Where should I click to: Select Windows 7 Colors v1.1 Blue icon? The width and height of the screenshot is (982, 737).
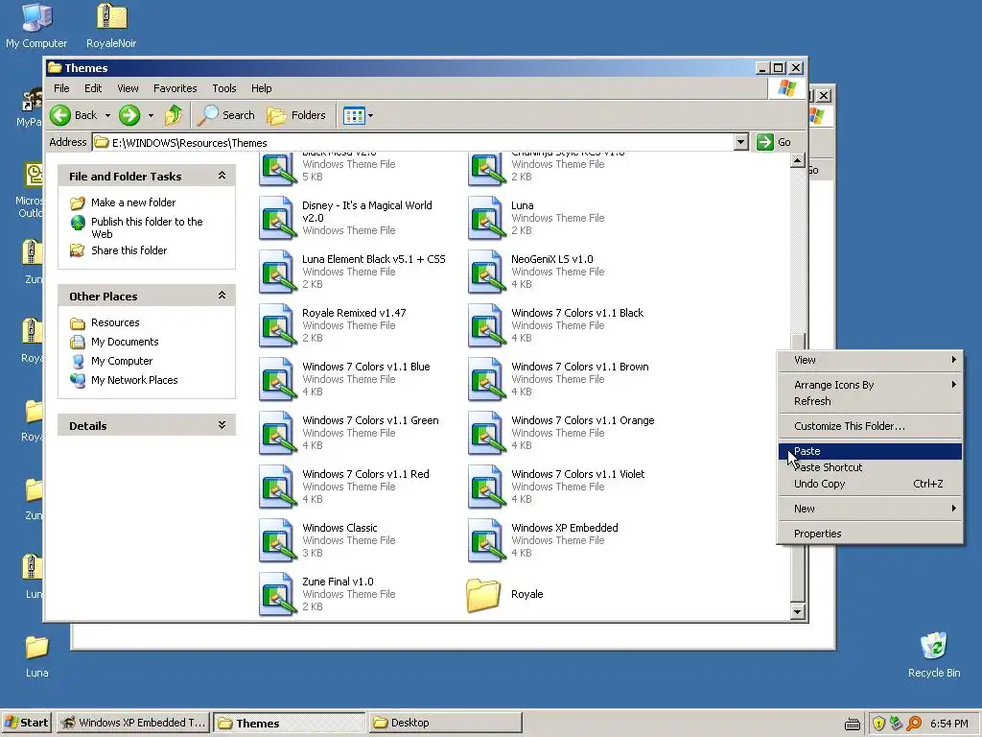tap(277, 380)
